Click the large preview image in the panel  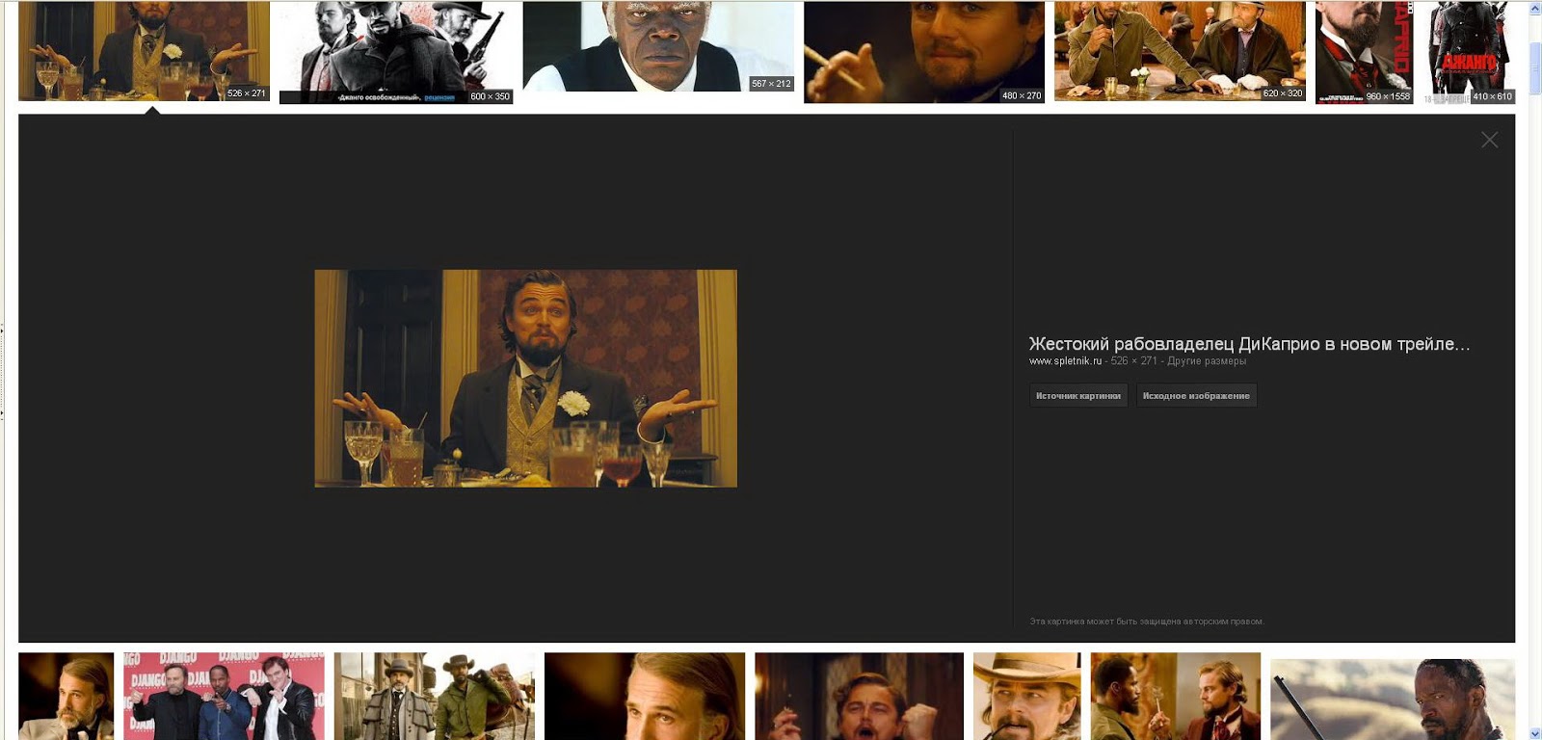[525, 378]
